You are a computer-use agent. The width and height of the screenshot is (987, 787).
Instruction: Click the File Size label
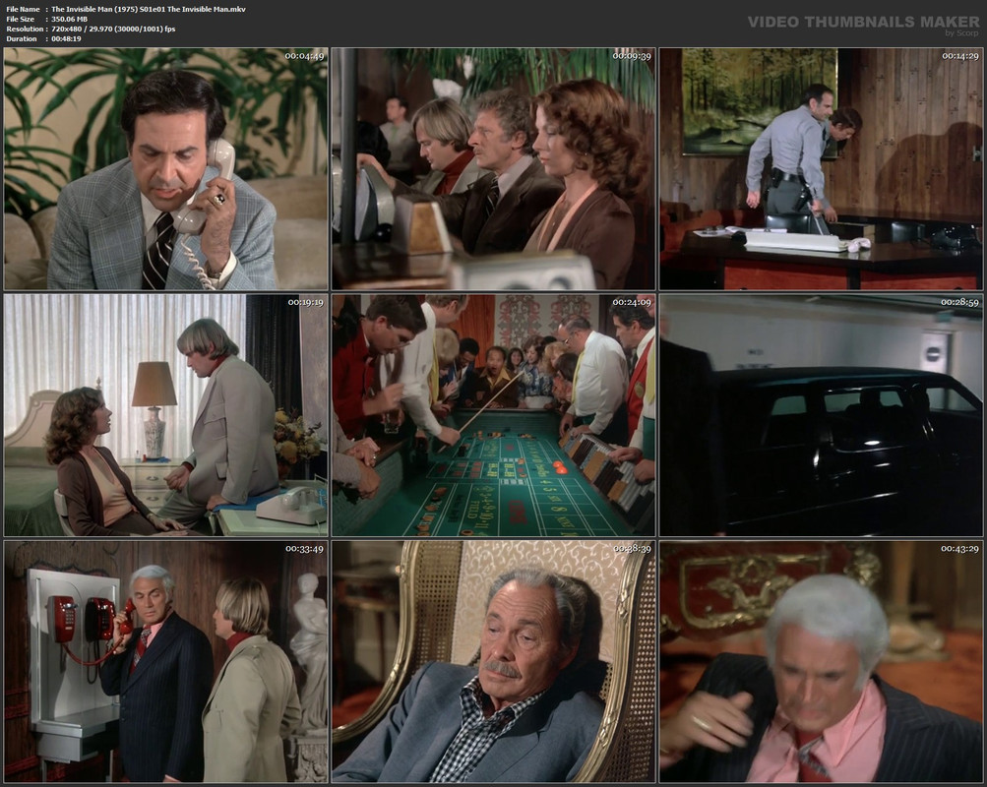[20, 19]
